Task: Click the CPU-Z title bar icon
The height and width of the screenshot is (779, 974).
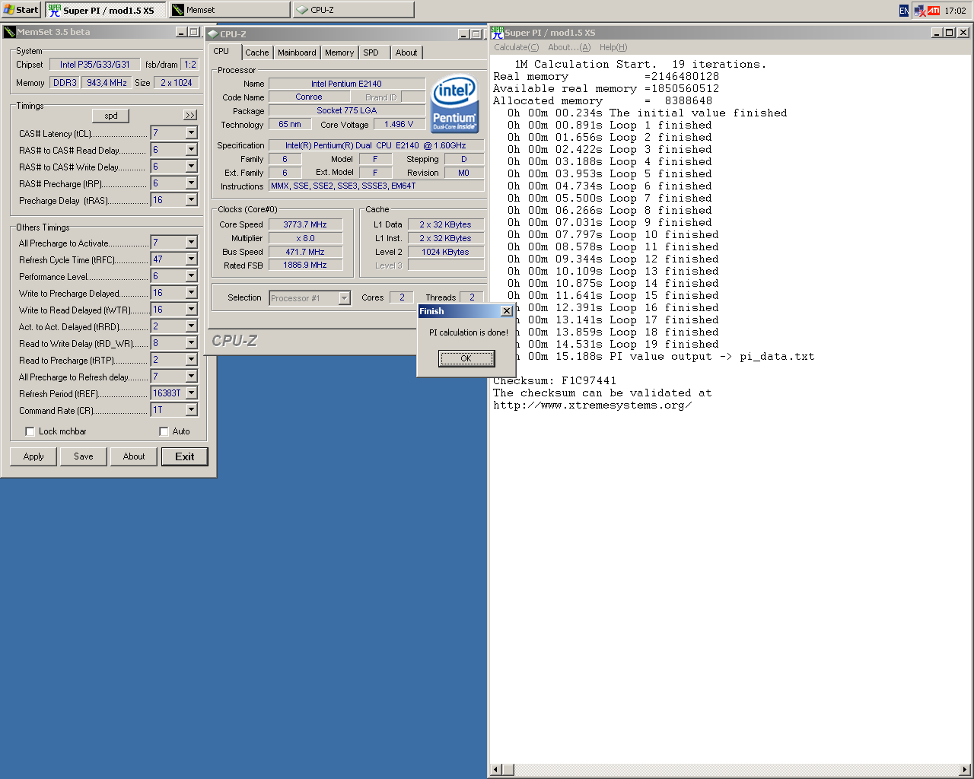Action: click(x=212, y=34)
